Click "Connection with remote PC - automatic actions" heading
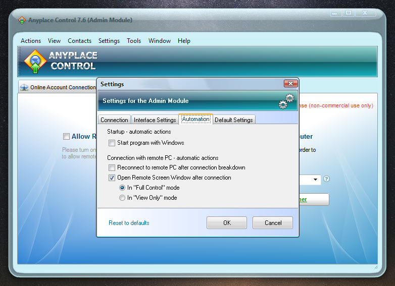The height and width of the screenshot is (286, 395). coord(163,158)
